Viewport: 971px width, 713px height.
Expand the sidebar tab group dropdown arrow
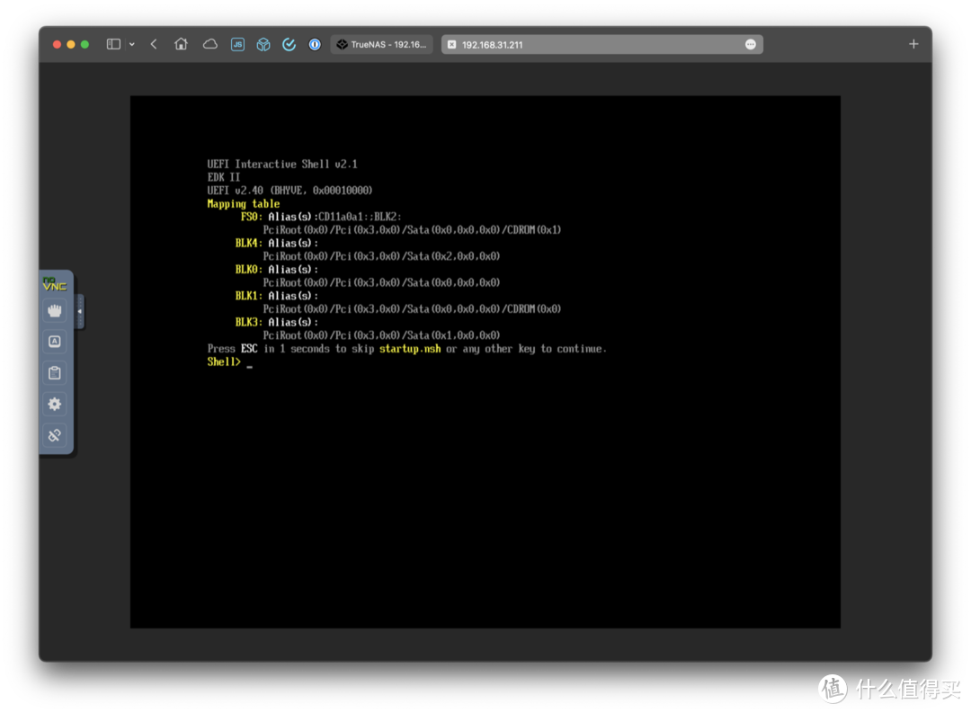(x=132, y=44)
